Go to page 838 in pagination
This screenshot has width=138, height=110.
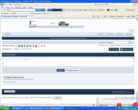tap(27, 49)
